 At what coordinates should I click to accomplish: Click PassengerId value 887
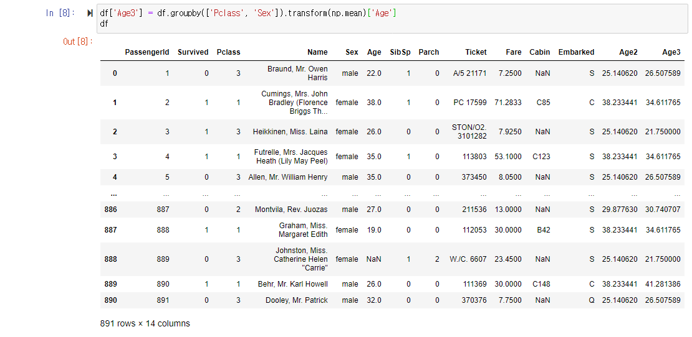tap(163, 210)
